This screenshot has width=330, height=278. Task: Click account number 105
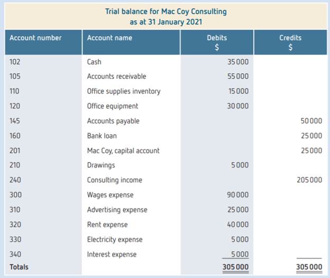[x=15, y=76]
